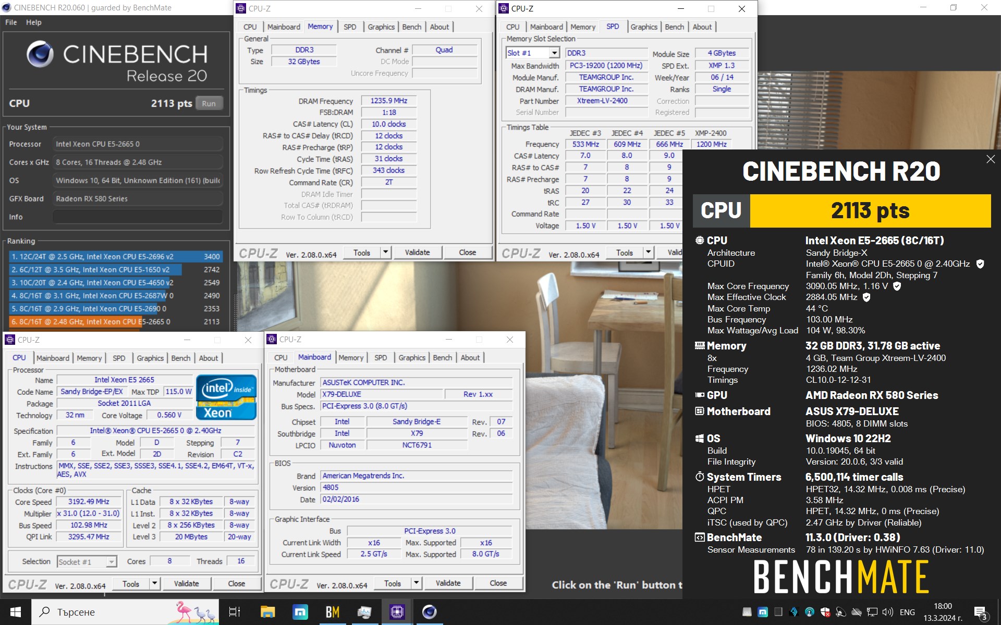1001x625 pixels.
Task: Open the CPU-Z purple chip taskbar icon
Action: click(x=397, y=612)
